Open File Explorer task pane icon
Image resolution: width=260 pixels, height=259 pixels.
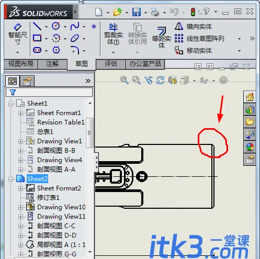[x=250, y=122]
